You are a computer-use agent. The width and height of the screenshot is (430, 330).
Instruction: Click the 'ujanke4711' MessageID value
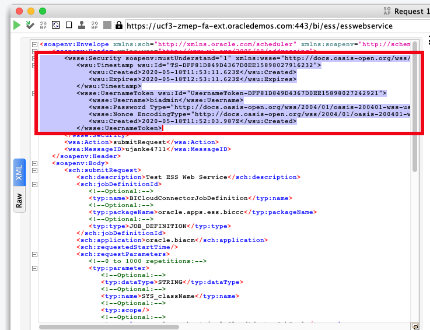tap(145, 149)
